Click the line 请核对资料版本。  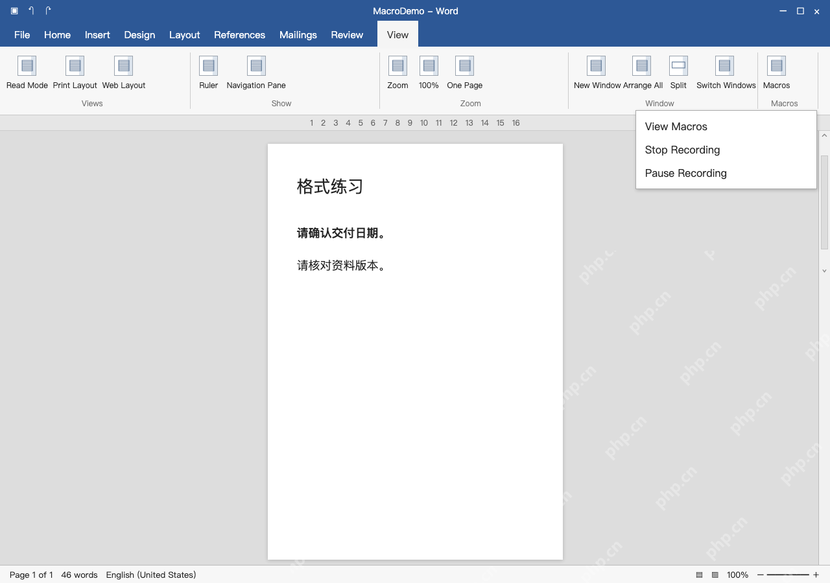341,266
